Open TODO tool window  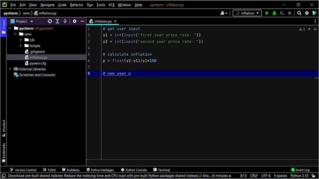point(49,170)
